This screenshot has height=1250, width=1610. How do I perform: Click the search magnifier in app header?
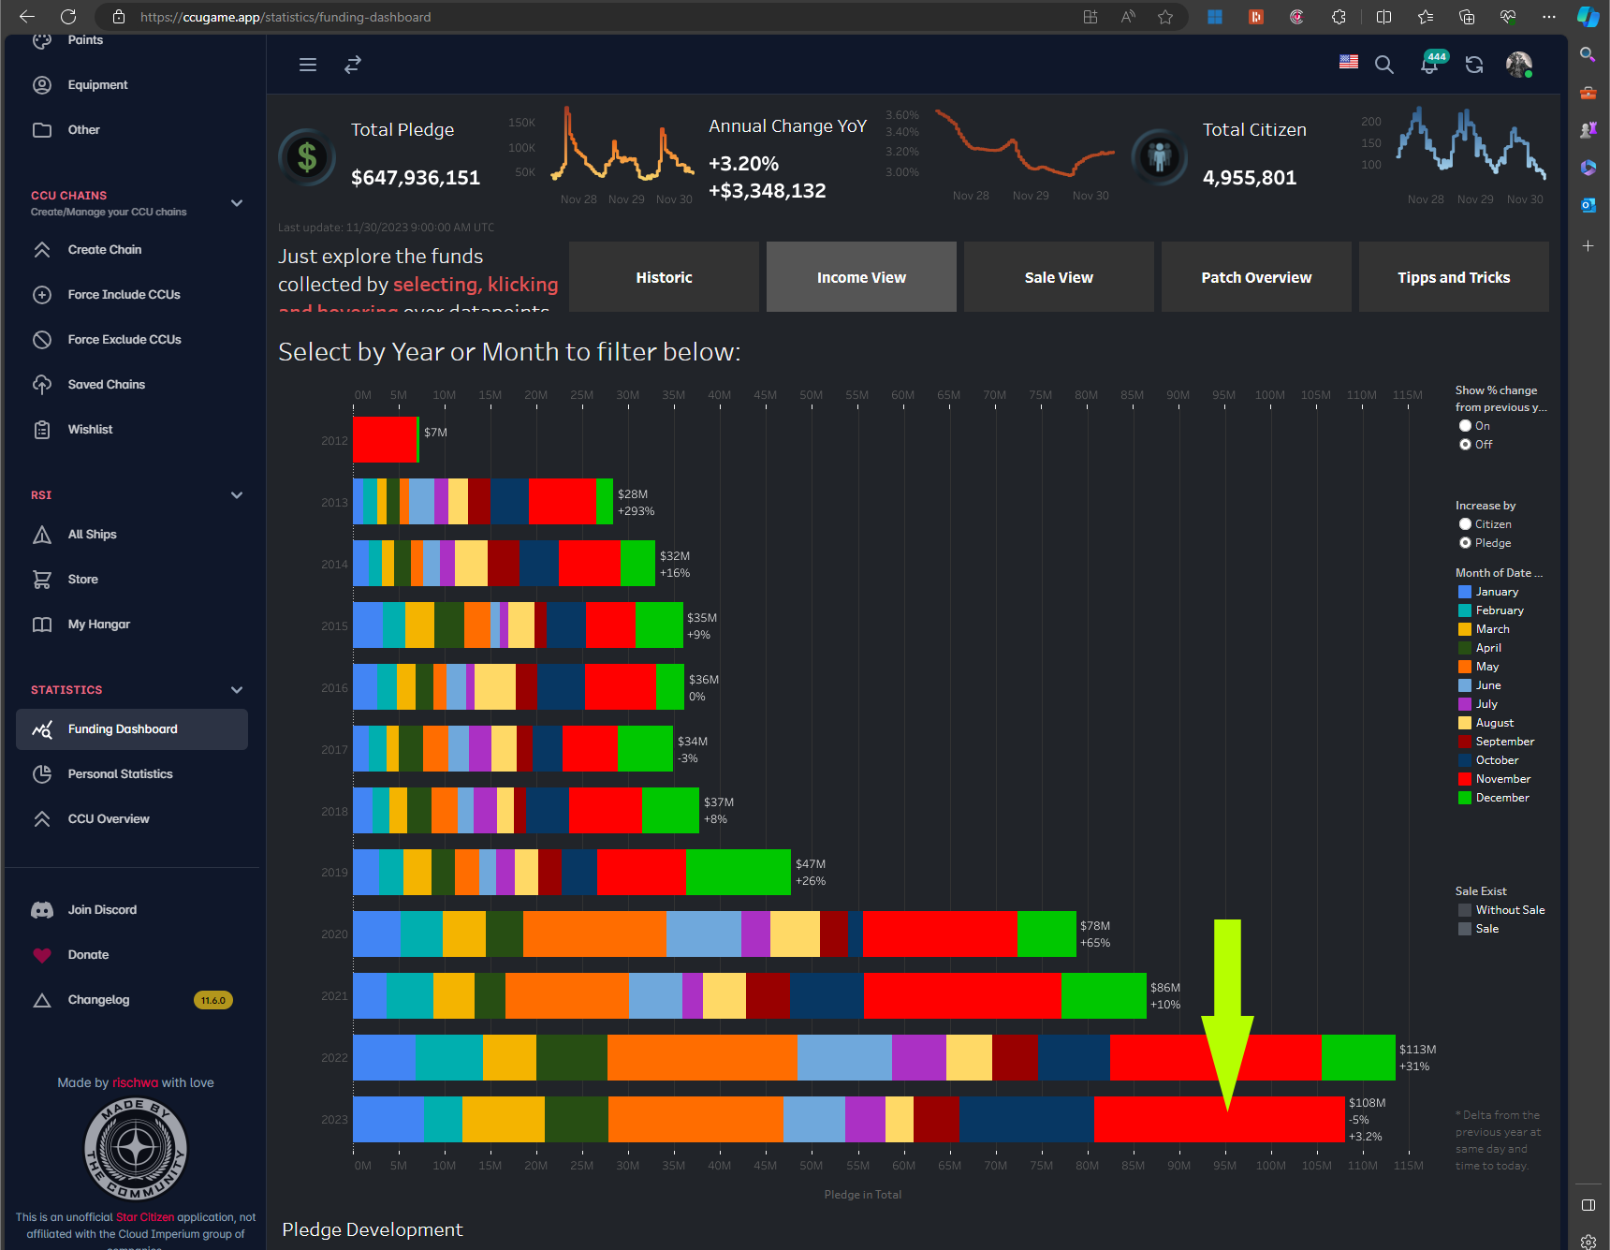(x=1383, y=65)
